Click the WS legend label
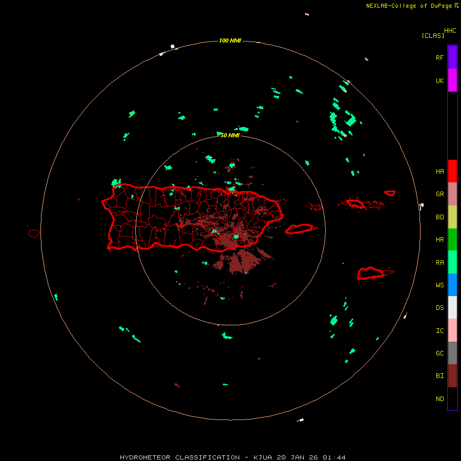This screenshot has height=461, width=461. 439,285
